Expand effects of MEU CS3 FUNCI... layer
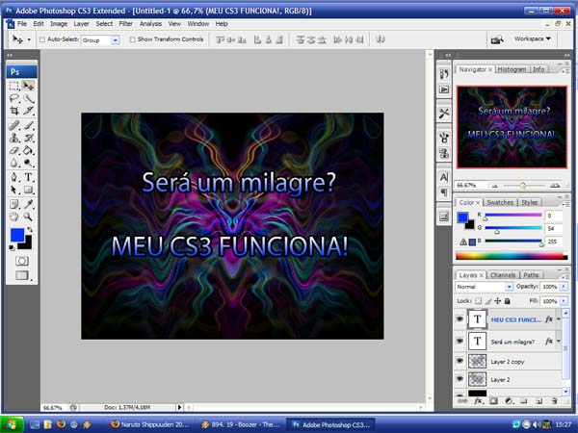Viewport: 578px width, 433px height. click(x=559, y=319)
